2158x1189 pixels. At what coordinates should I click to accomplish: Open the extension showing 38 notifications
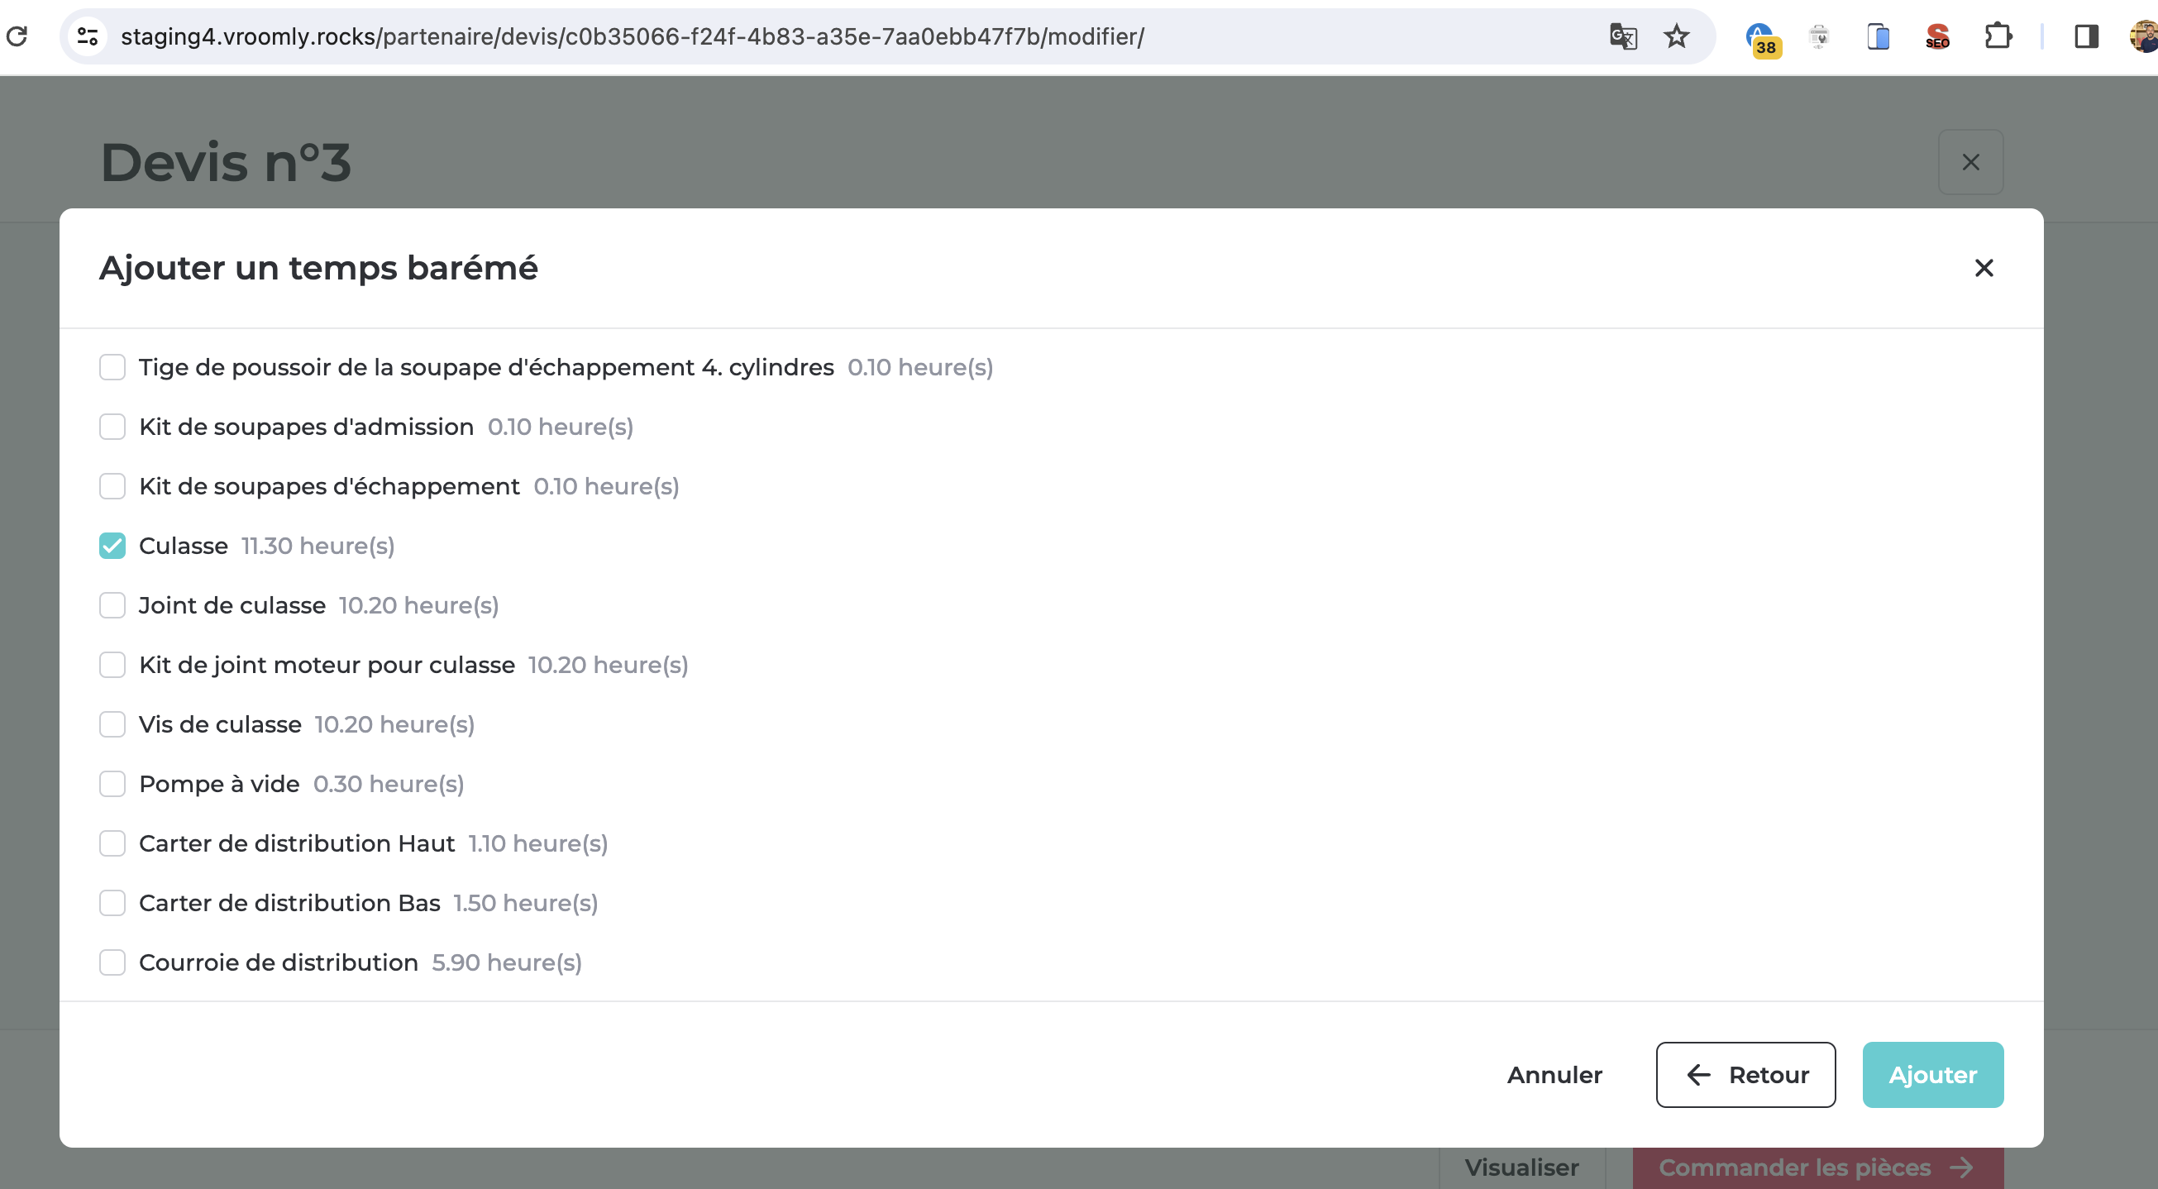pos(1762,36)
